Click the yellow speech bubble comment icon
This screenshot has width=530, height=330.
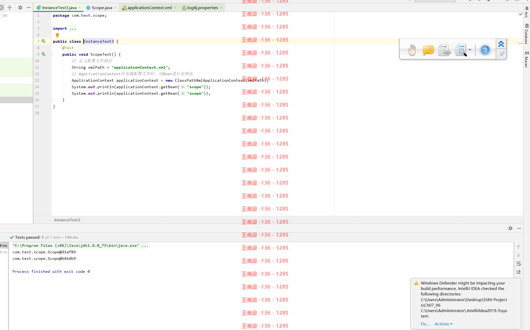[428, 50]
